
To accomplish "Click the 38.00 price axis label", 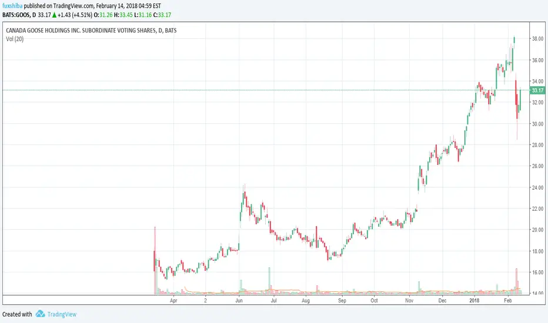I will (537, 39).
